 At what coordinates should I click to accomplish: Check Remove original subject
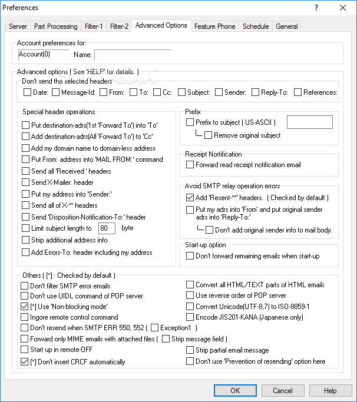click(208, 135)
